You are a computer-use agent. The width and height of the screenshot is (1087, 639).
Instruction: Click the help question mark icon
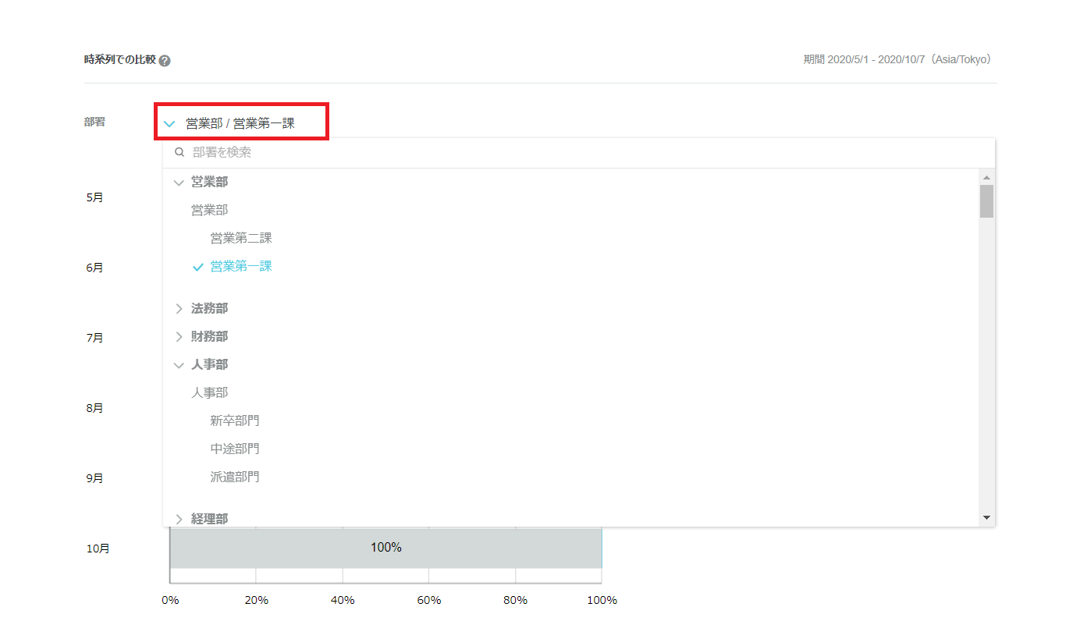(x=165, y=61)
